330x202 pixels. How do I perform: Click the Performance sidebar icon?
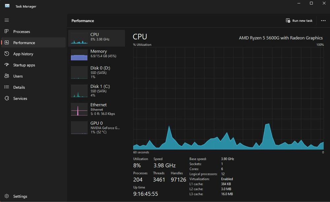pyautogui.click(x=7, y=42)
